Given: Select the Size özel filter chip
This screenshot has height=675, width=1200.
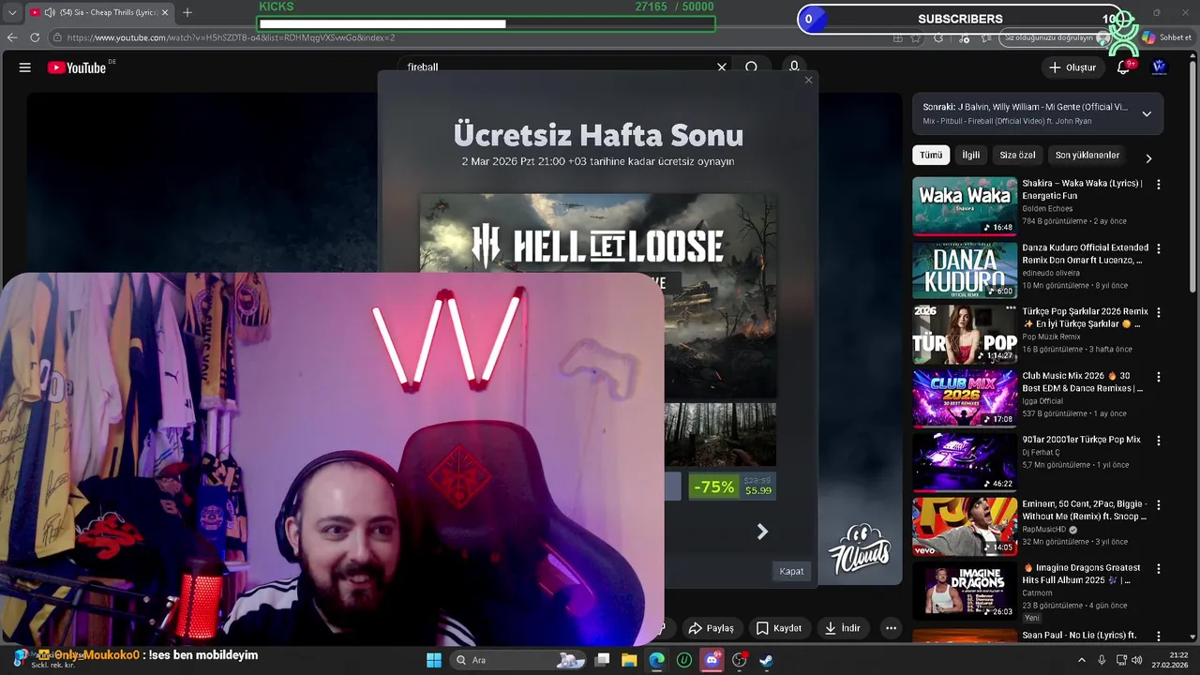Looking at the screenshot, I should coord(1017,156).
